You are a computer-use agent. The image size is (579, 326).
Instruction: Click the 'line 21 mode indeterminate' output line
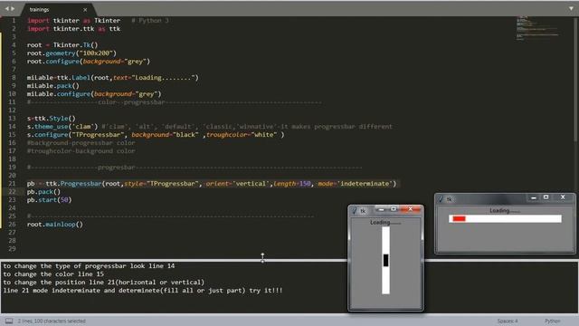pyautogui.click(x=143, y=291)
